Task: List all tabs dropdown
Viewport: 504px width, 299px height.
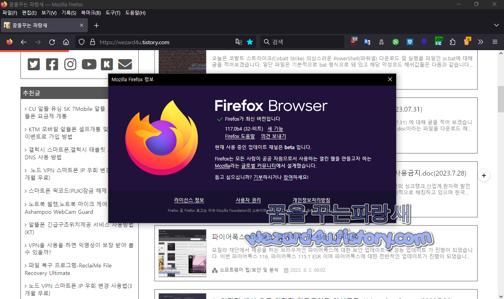Action: point(496,25)
